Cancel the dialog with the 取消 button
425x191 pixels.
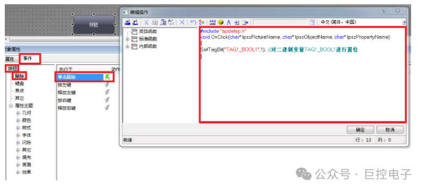point(390,129)
